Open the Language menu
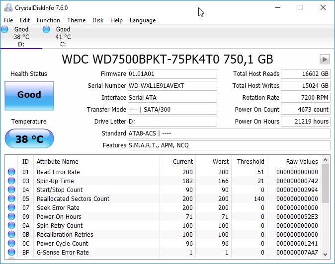The image size is (335, 264). [x=143, y=20]
